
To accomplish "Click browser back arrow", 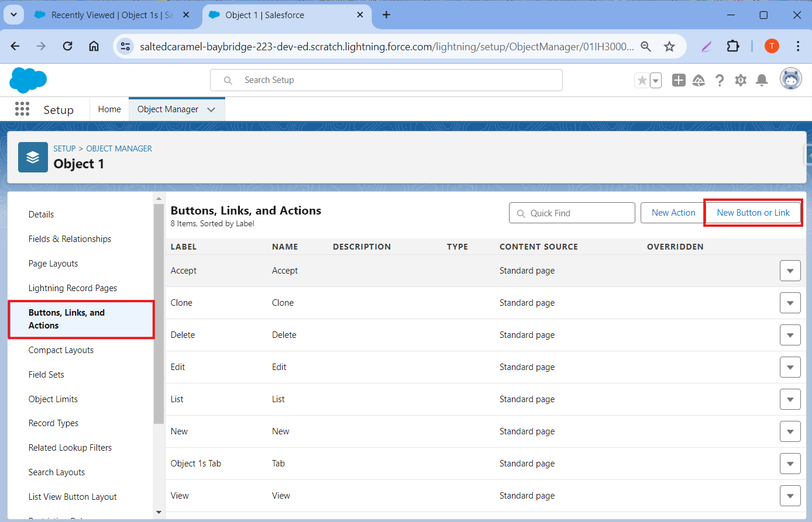I will coord(15,46).
